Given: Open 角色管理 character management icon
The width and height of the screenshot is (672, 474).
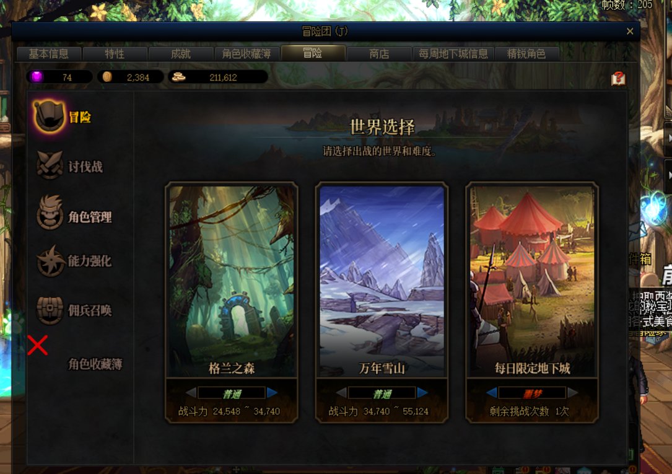Looking at the screenshot, I should click(x=50, y=213).
